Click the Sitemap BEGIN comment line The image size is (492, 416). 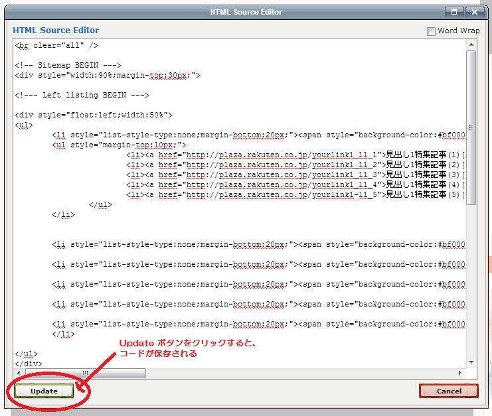point(68,65)
